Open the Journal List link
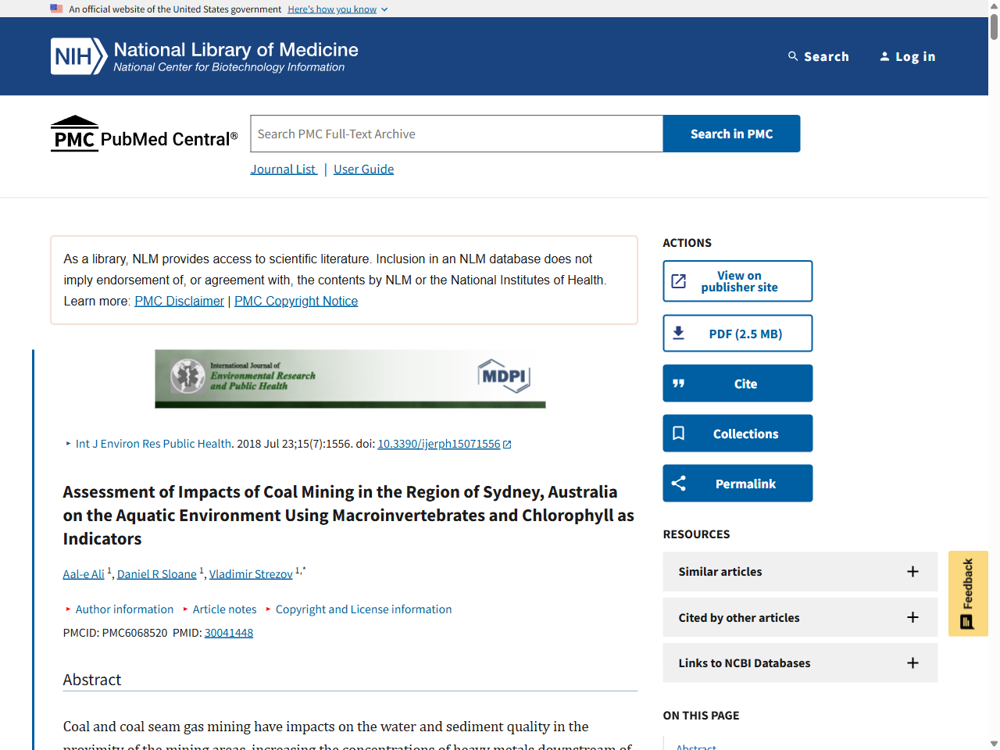Screen dimensions: 1000x750 coord(283,169)
